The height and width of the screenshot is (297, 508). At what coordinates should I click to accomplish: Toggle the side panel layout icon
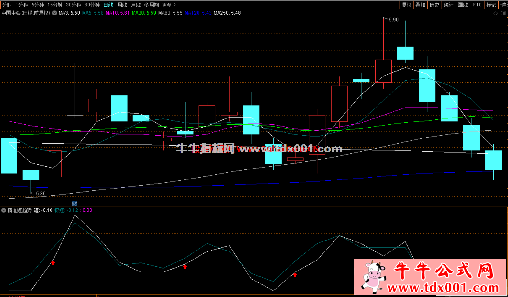click(503, 13)
